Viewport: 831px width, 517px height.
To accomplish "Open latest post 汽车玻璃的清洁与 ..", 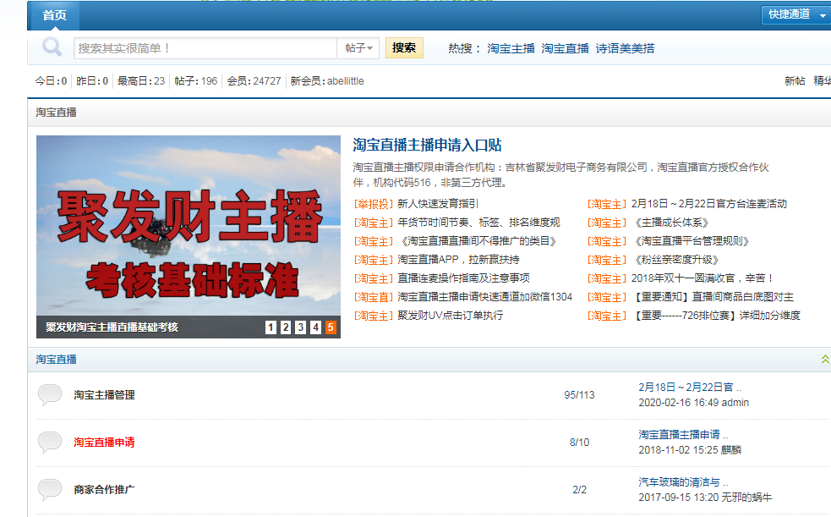I will point(683,482).
